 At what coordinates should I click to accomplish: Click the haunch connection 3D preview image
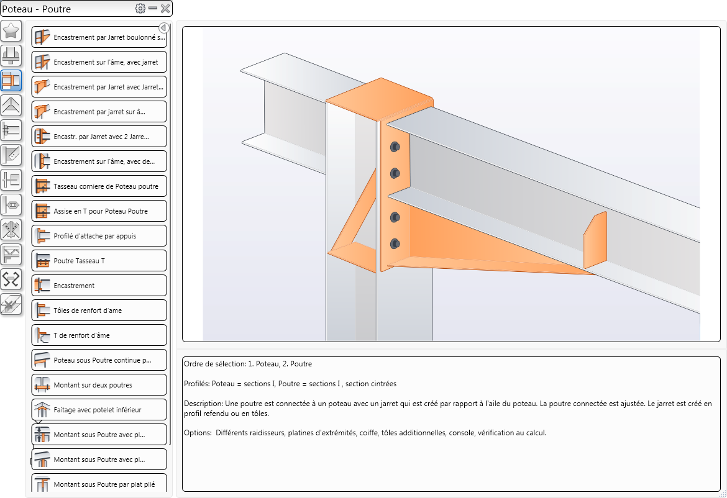(451, 184)
